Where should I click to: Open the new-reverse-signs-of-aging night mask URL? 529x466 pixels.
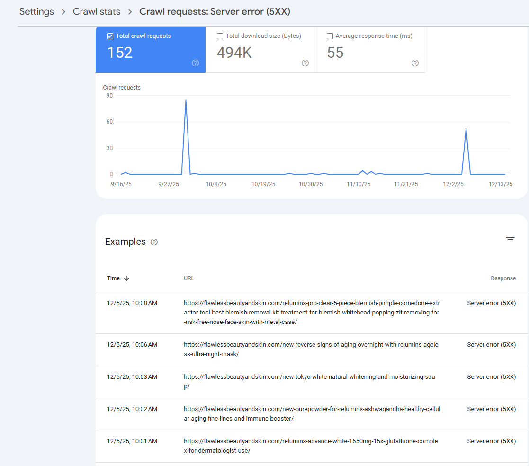click(311, 349)
